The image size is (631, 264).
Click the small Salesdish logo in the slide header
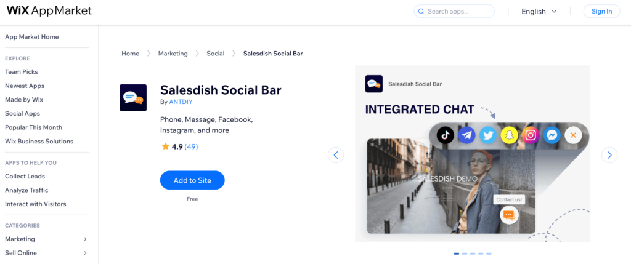[x=374, y=84]
